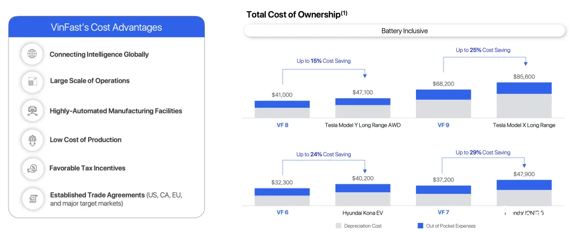Click the Up to 15% Cost Saving label

(324, 61)
